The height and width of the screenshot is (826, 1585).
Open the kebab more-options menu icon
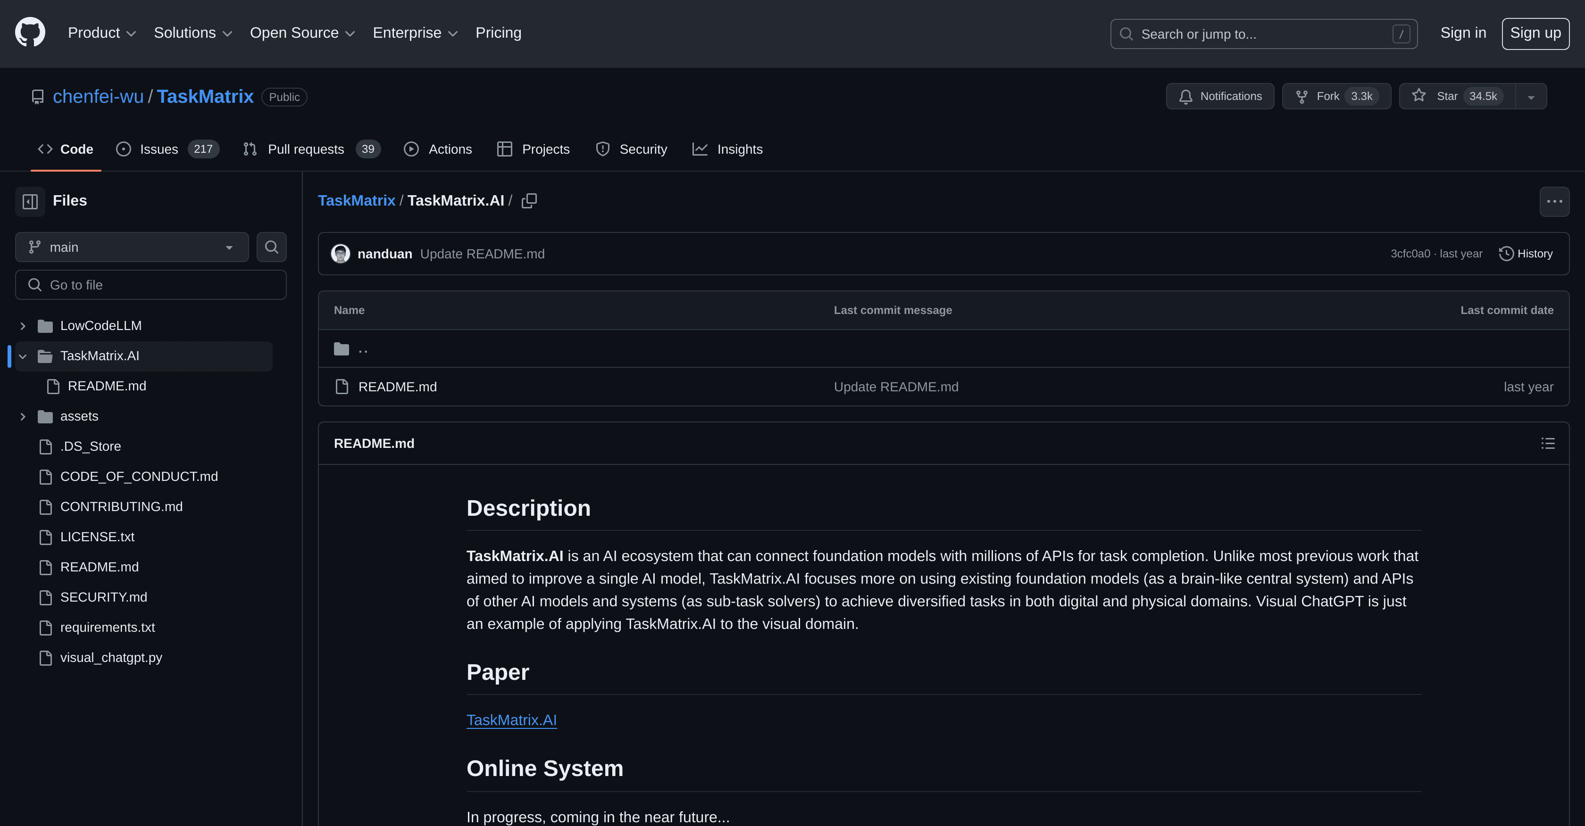pyautogui.click(x=1554, y=201)
